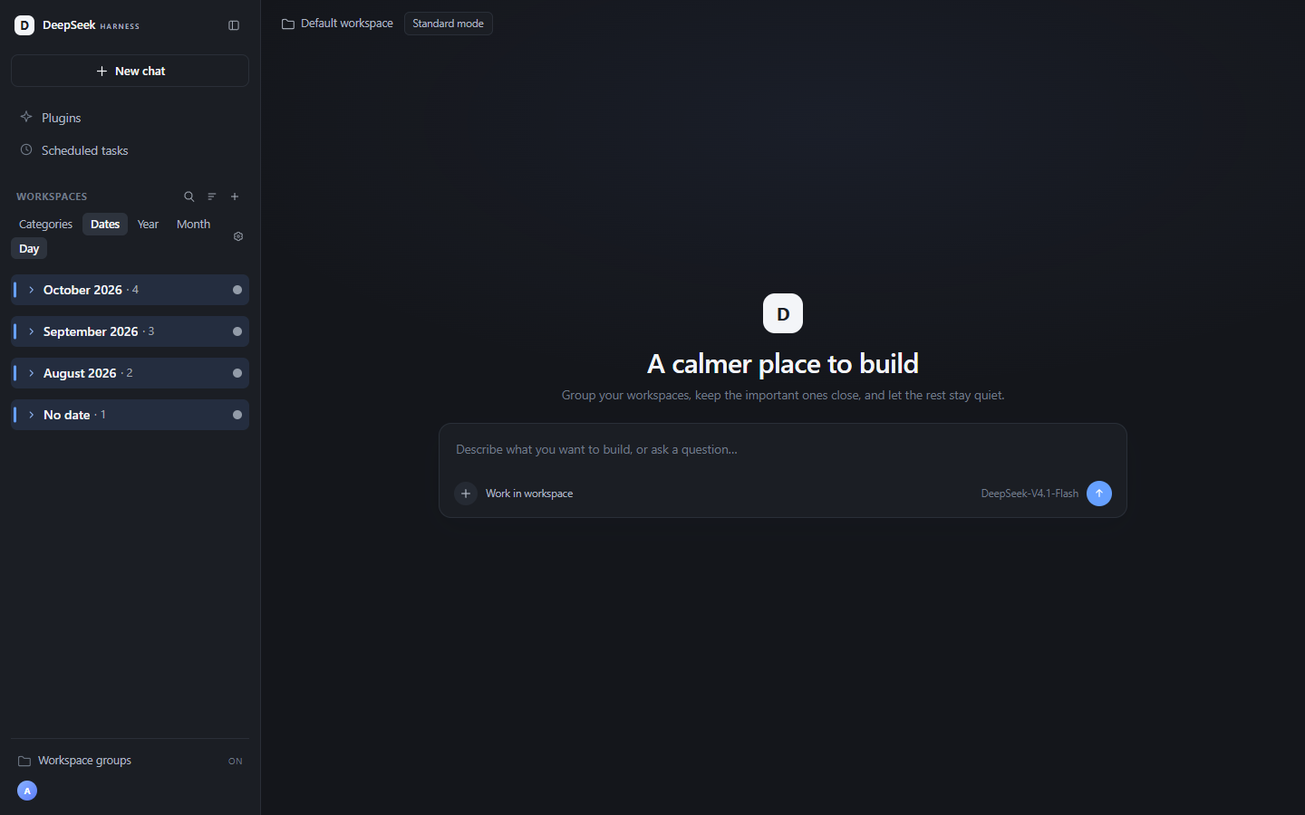
Task: Open DeepSeek-V4.1-Flash model selector
Action: tap(1029, 494)
